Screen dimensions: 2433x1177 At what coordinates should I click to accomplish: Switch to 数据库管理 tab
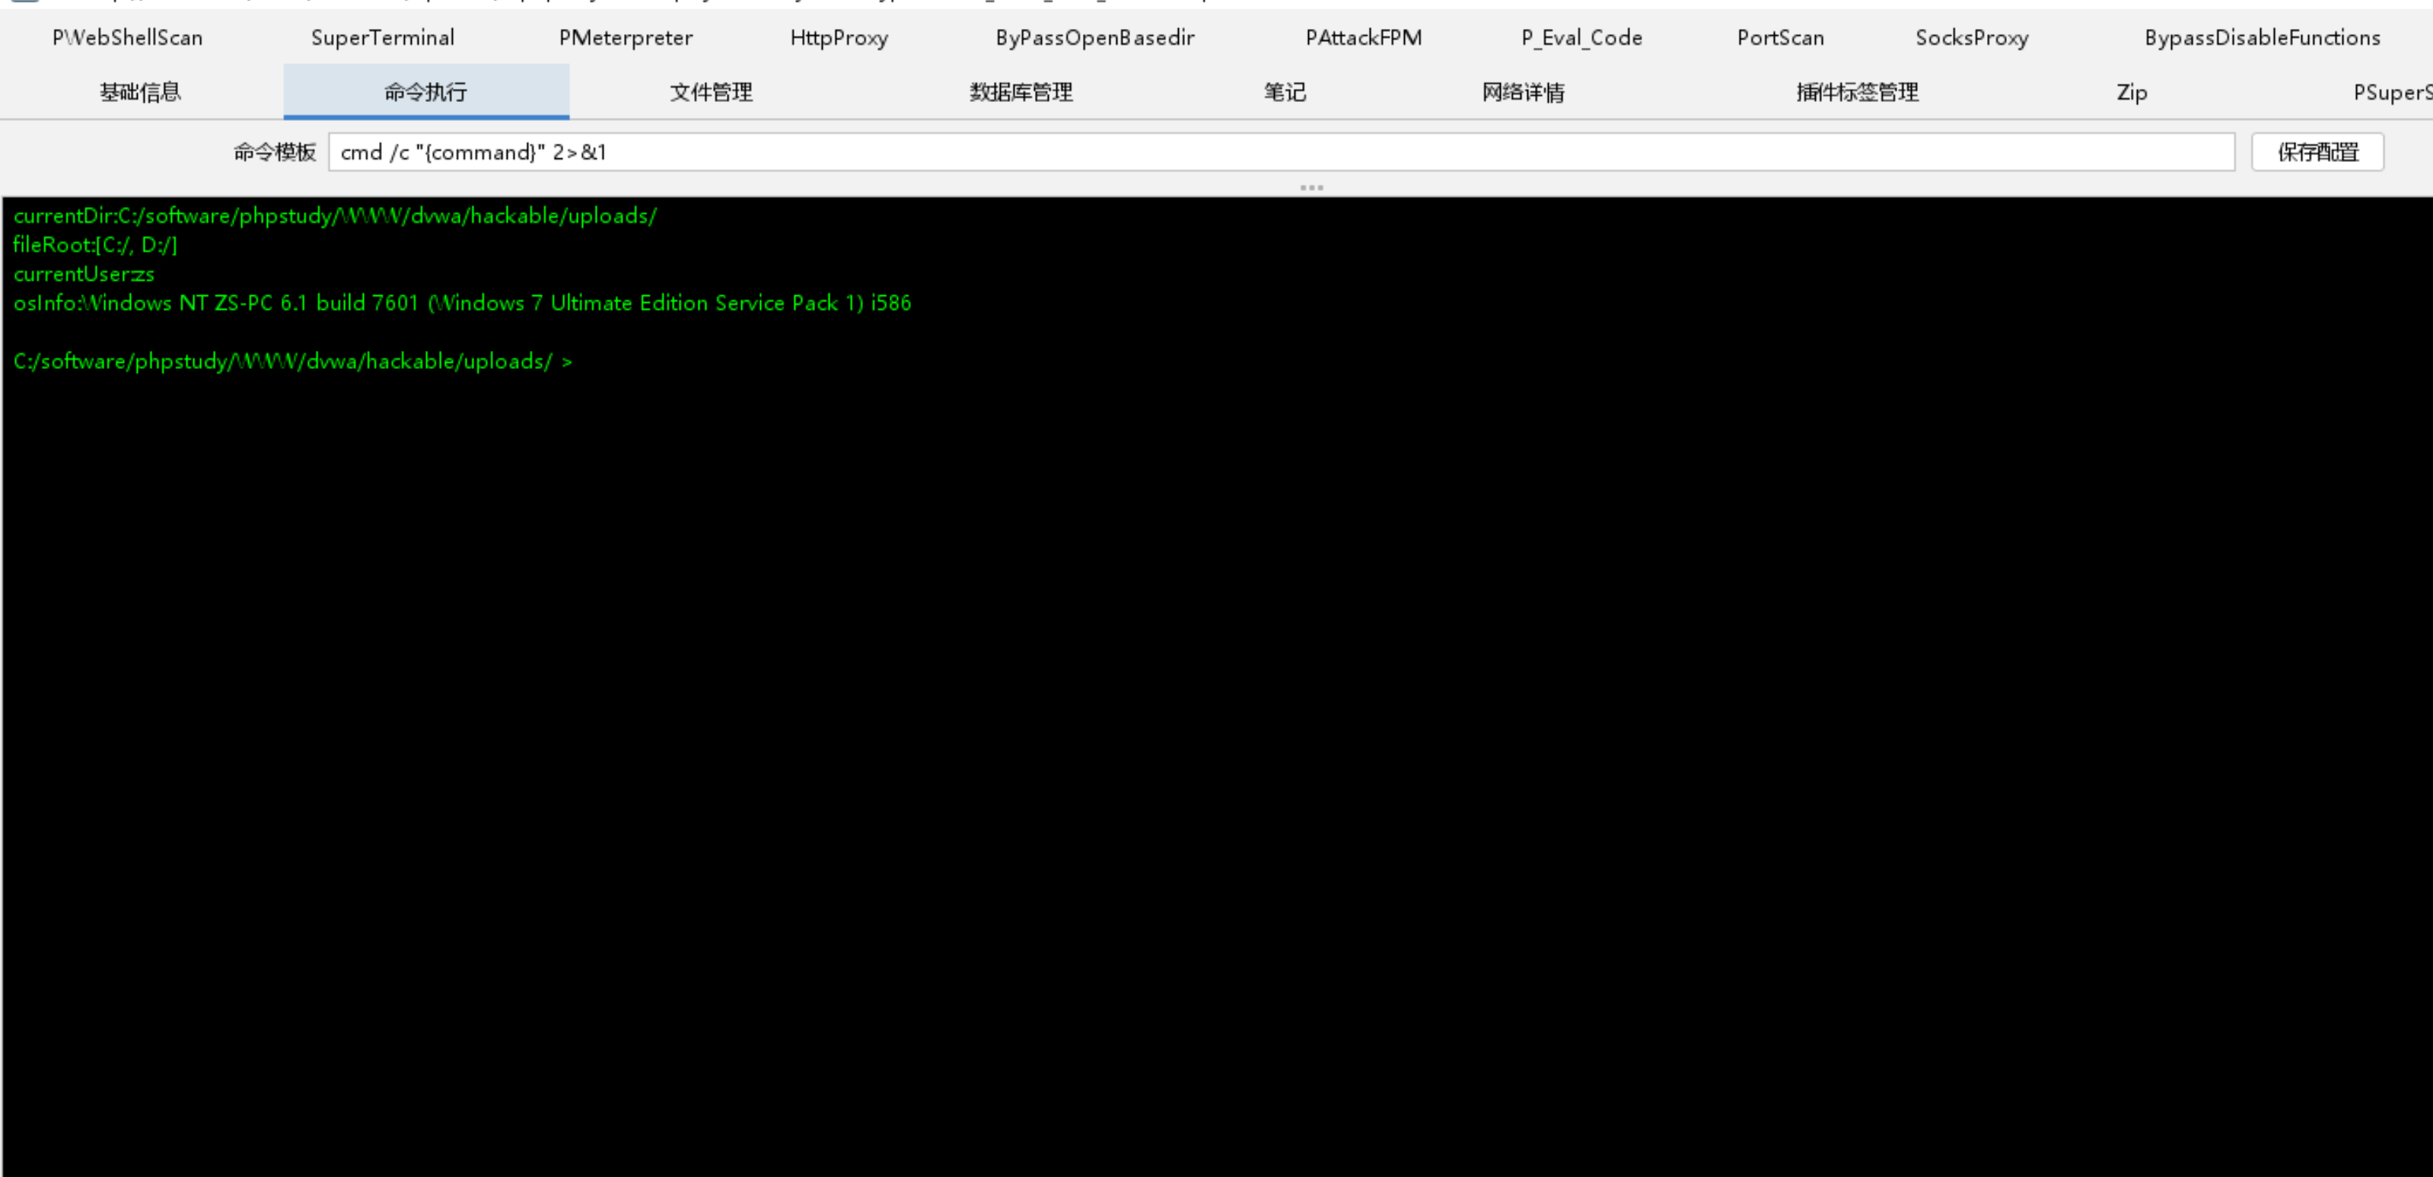tap(1021, 91)
